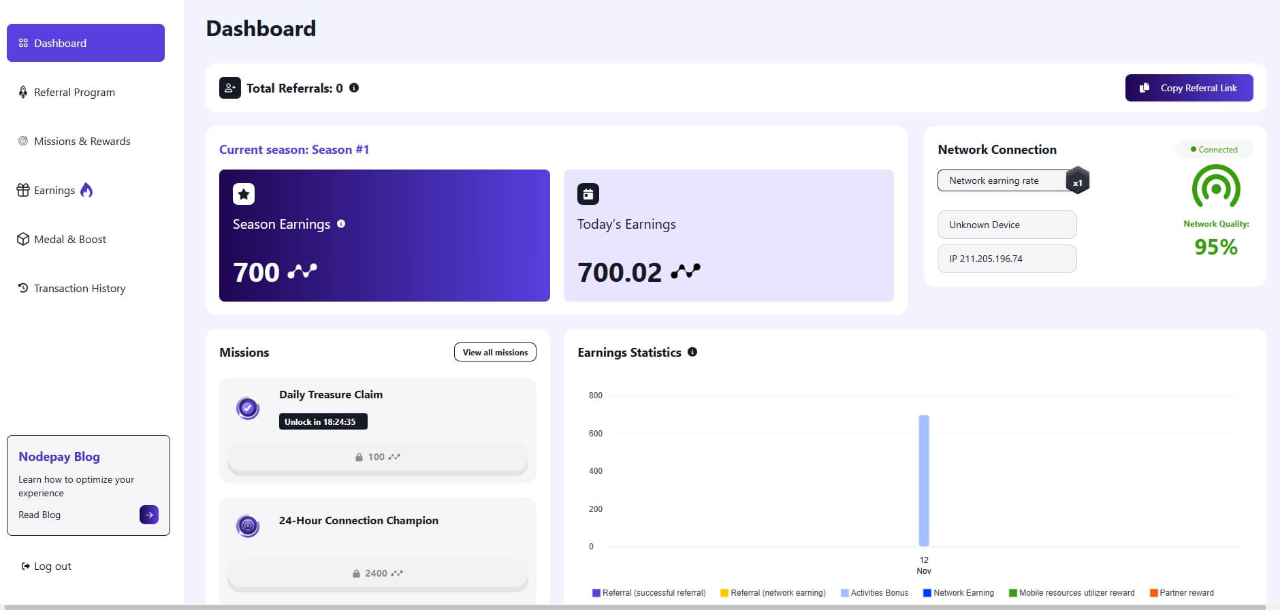Log out of the account
Viewport: 1280px width, 610px height.
[46, 566]
